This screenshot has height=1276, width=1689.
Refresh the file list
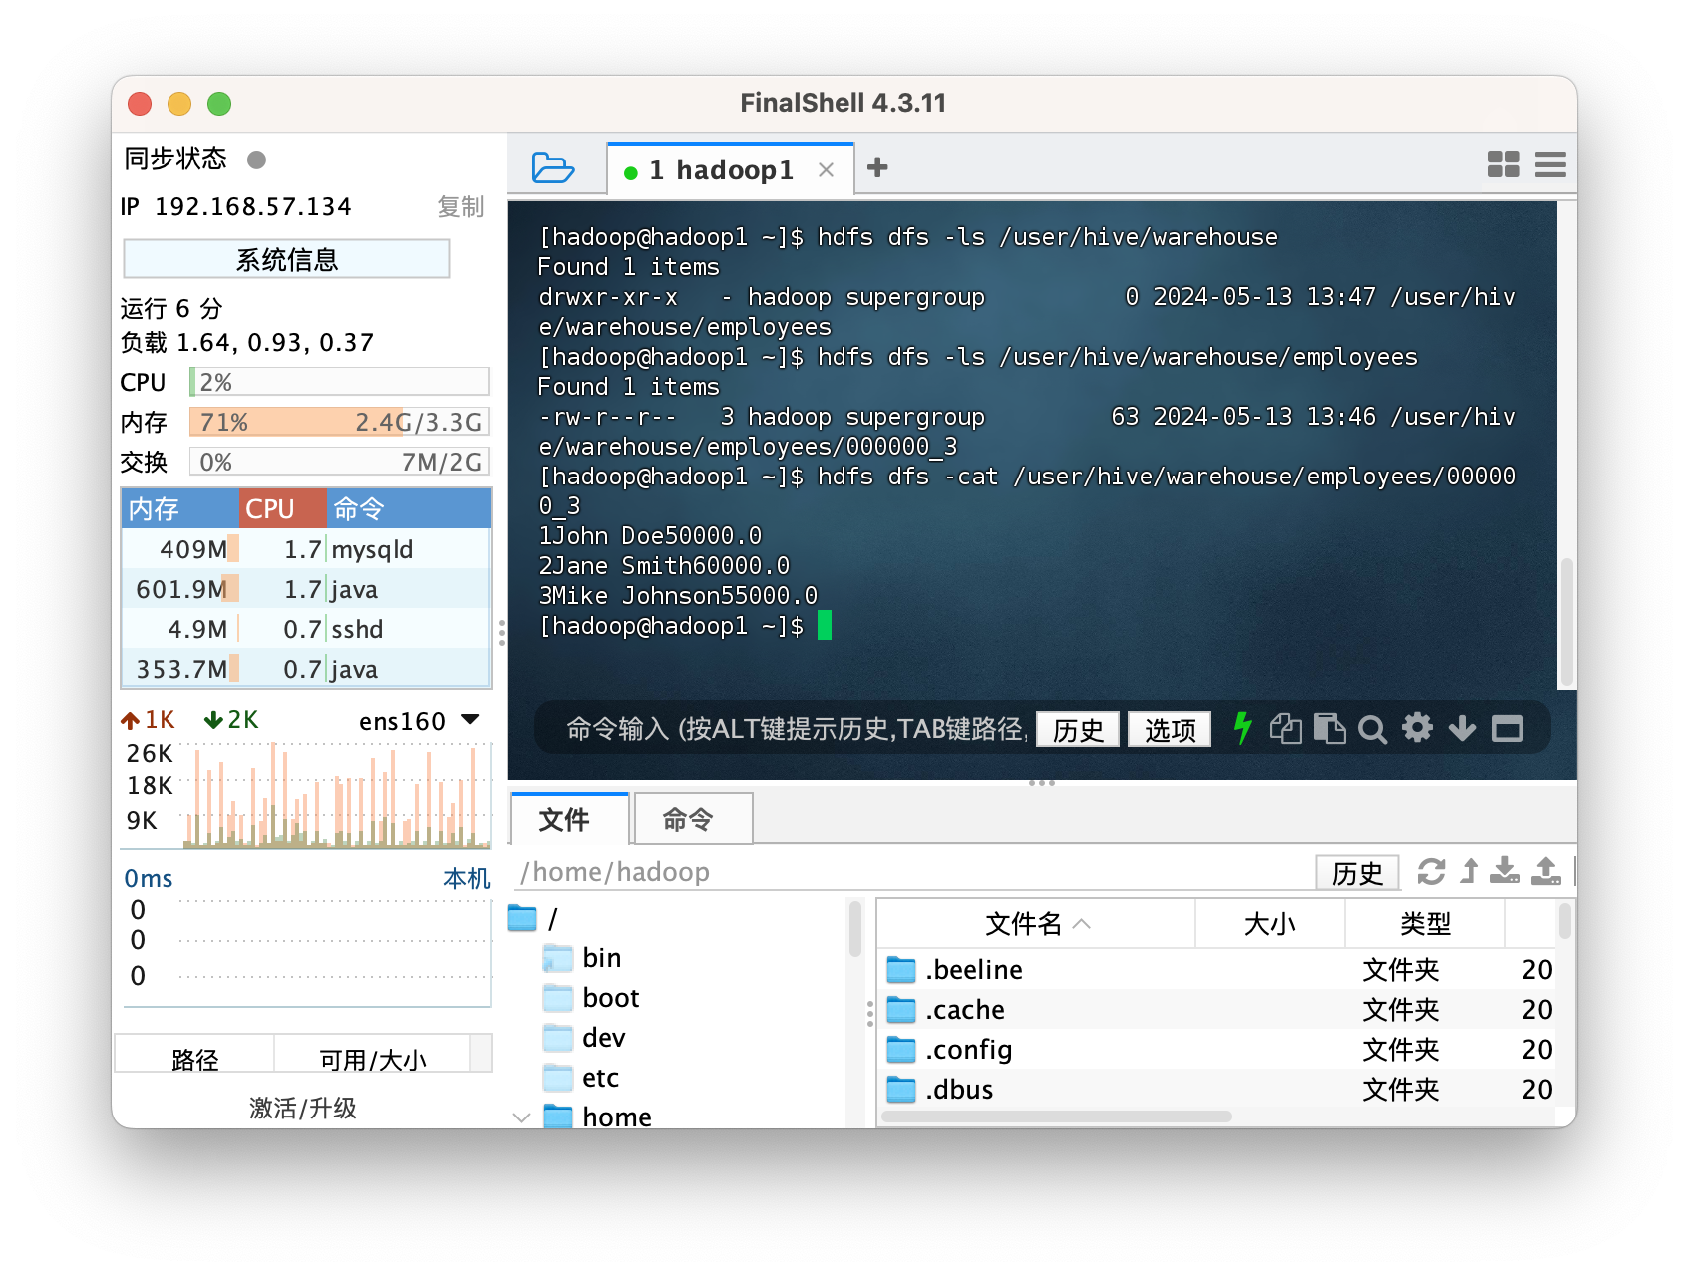tap(1431, 871)
